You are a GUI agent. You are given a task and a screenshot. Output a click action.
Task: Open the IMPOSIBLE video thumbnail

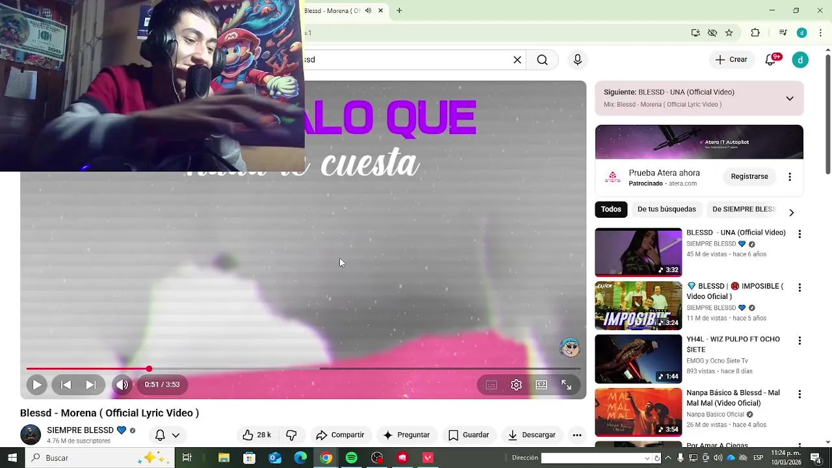638,305
